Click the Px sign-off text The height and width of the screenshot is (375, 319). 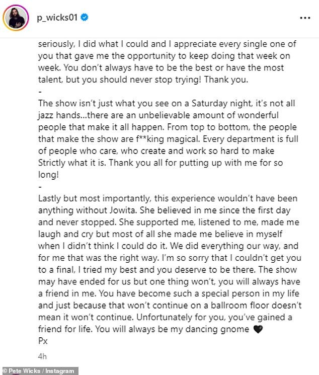click(x=43, y=341)
